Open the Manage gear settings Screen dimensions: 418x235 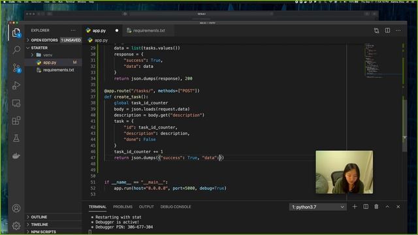click(x=16, y=226)
